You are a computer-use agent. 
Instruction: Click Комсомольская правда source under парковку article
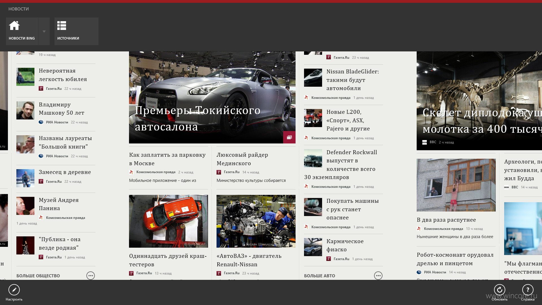point(156,172)
